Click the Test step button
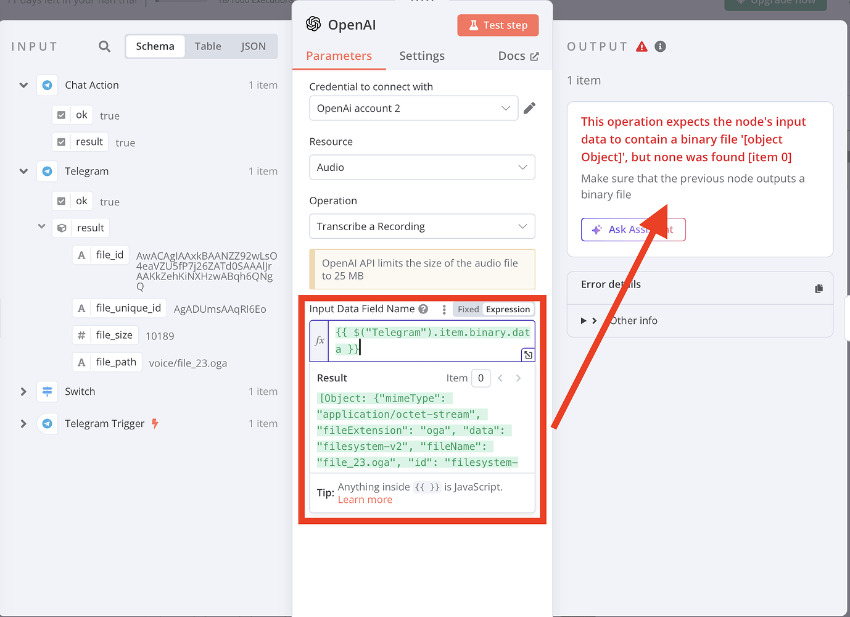The image size is (850, 617). click(498, 25)
